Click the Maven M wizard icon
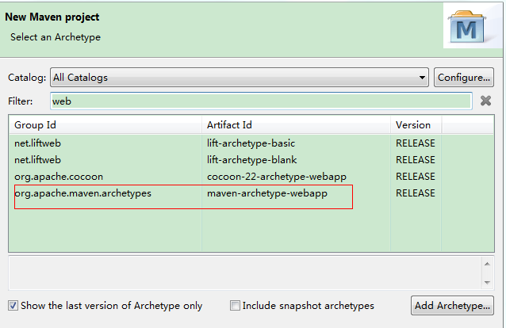The image size is (506, 328). point(467,28)
